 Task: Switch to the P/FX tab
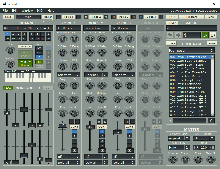tap(172, 17)
